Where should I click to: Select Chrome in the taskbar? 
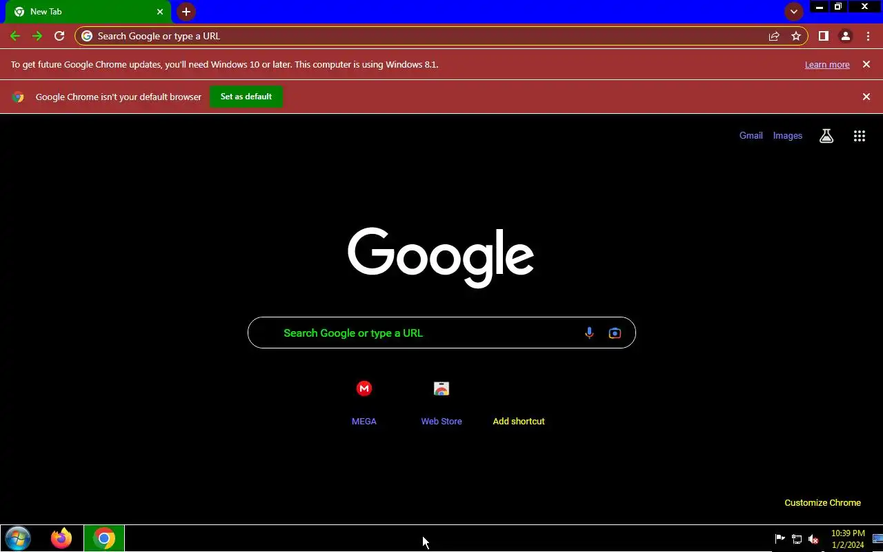104,538
